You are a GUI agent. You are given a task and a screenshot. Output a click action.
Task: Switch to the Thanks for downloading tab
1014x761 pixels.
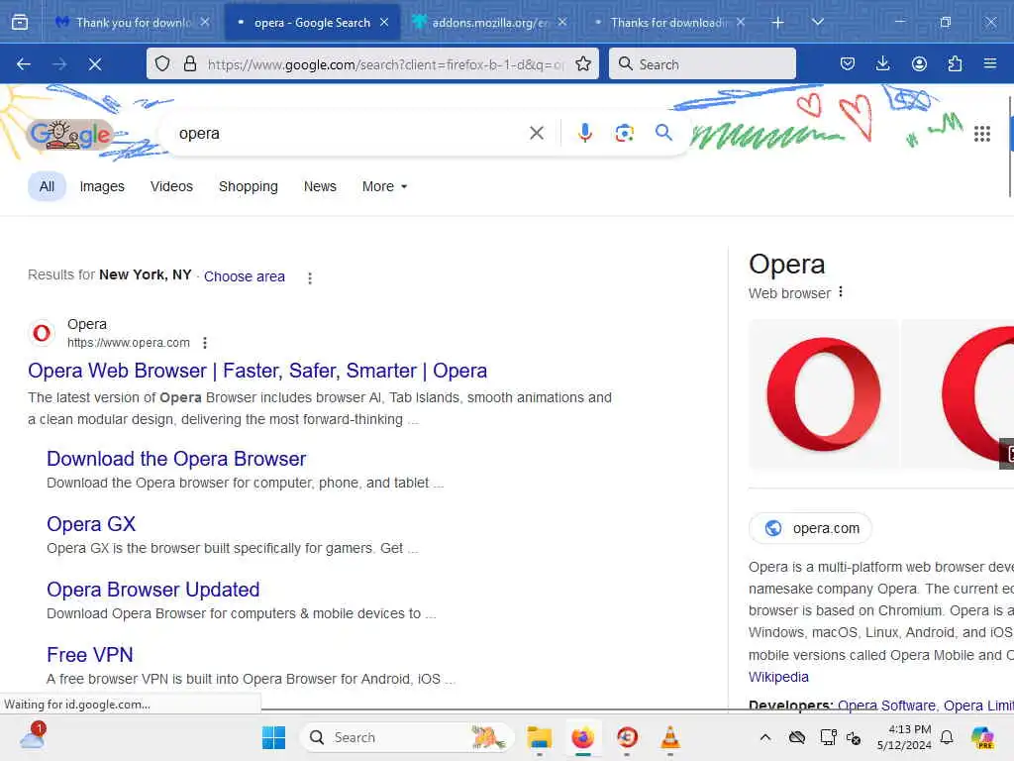click(x=667, y=23)
